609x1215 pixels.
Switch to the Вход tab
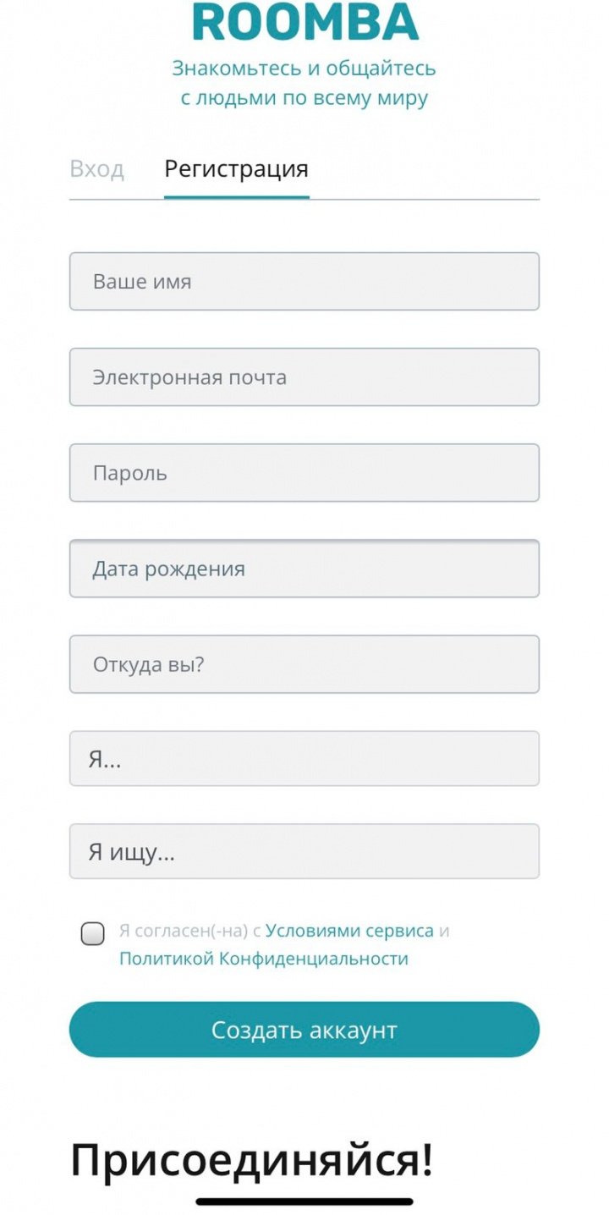coord(96,169)
